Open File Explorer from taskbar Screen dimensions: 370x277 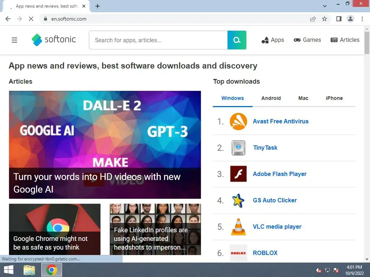[29, 270]
